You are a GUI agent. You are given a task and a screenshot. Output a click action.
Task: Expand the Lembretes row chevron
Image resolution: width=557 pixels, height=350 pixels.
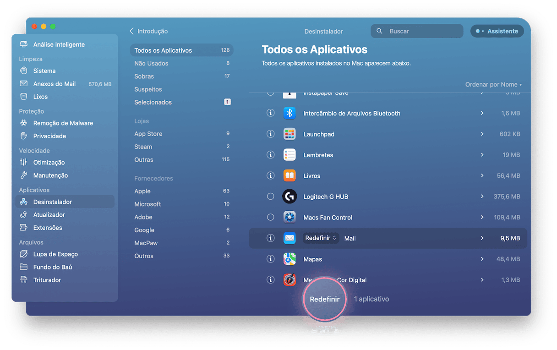point(482,155)
